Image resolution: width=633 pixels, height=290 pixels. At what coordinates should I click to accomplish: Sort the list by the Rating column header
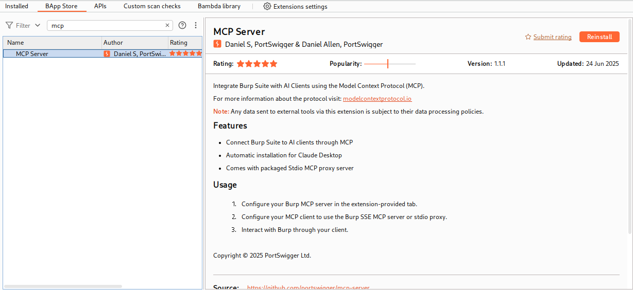coord(184,43)
